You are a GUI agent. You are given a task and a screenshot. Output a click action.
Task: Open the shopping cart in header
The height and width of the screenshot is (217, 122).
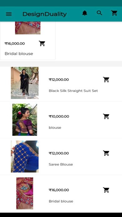coord(115,13)
